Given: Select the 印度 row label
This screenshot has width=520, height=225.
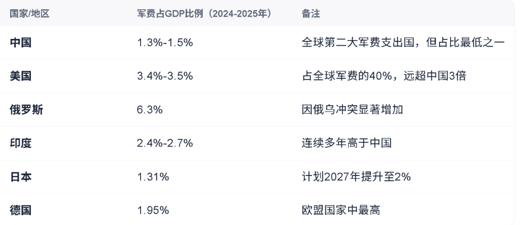Looking at the screenshot, I should click(x=21, y=143).
